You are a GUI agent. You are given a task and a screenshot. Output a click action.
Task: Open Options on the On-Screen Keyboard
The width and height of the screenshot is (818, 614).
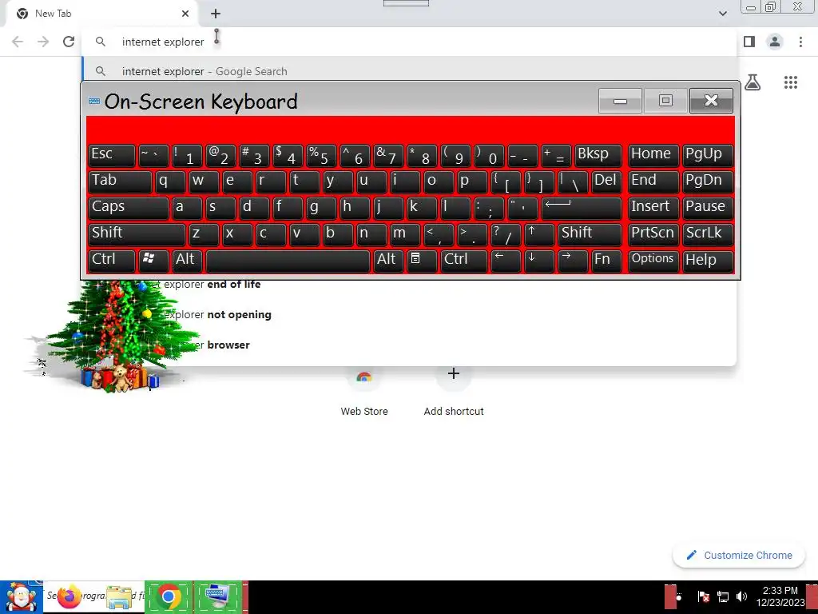coord(653,261)
